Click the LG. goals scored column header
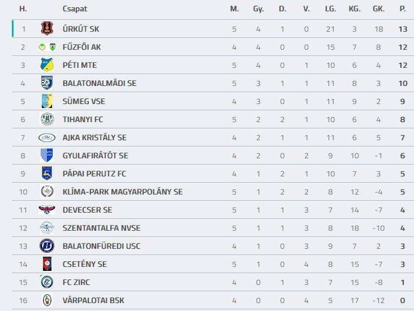 330,9
